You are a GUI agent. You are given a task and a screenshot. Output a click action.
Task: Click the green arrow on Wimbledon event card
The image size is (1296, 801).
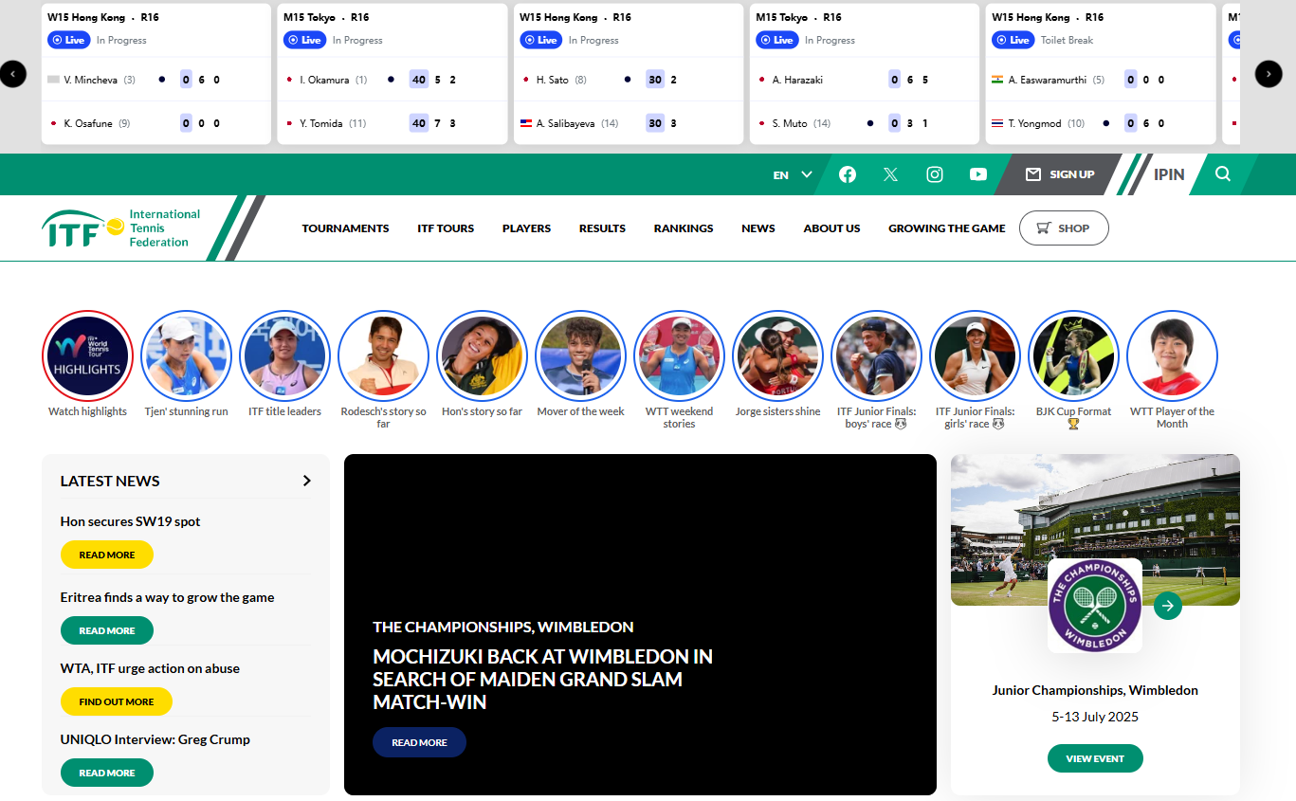click(x=1168, y=605)
